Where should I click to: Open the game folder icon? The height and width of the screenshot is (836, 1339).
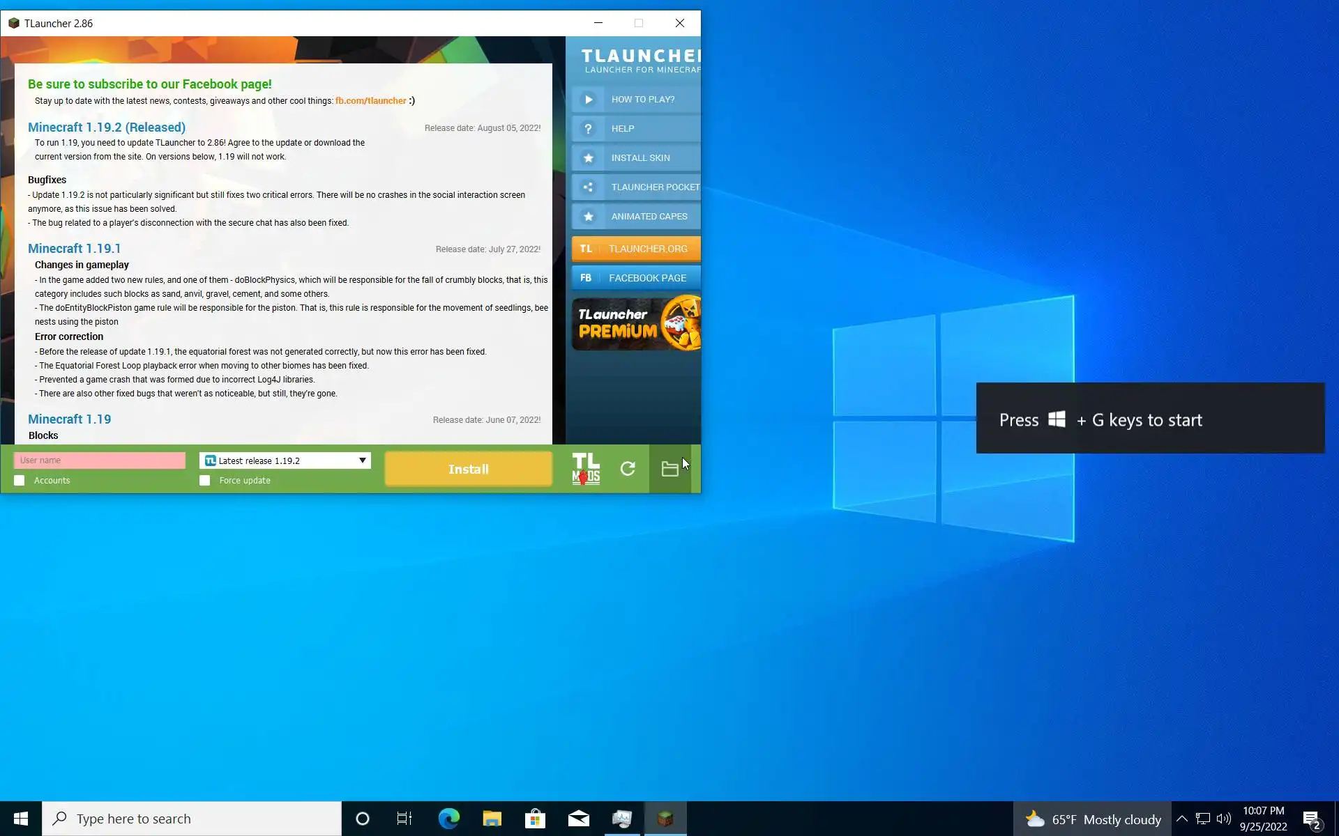pos(669,469)
